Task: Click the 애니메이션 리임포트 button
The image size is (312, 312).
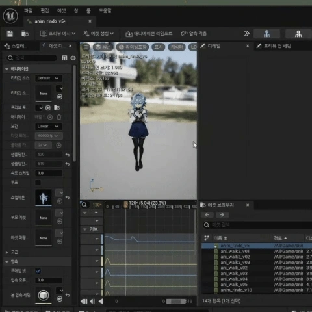Action: [x=149, y=34]
